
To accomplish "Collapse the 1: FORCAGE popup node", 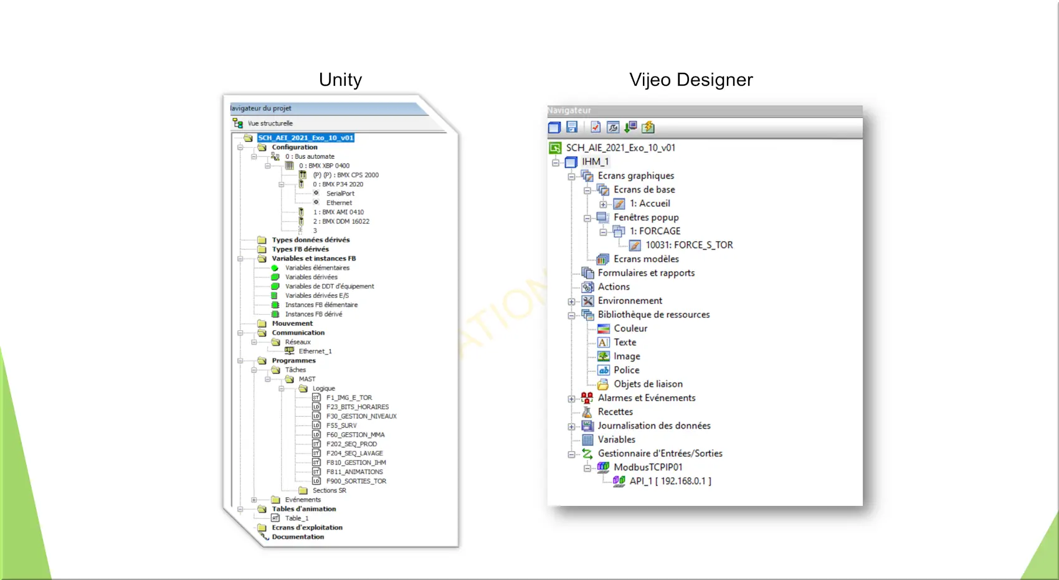I will click(603, 232).
